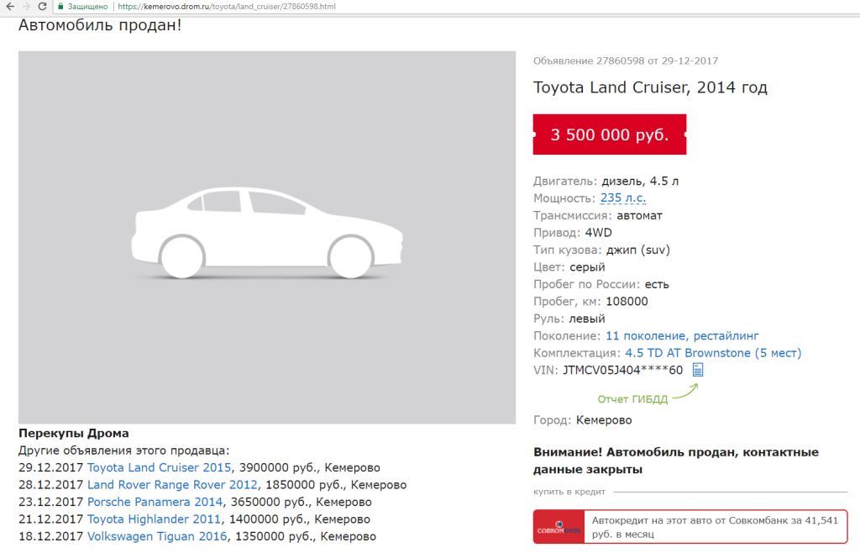Click the 'Автомобиль продан!' heading

click(x=100, y=25)
